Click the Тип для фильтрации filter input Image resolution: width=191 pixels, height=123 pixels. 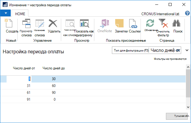coord(131,50)
